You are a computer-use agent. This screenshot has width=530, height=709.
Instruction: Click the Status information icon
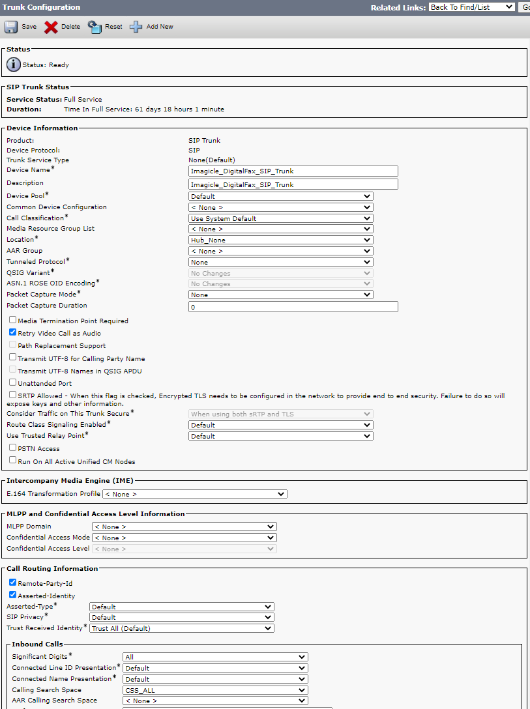click(x=14, y=65)
